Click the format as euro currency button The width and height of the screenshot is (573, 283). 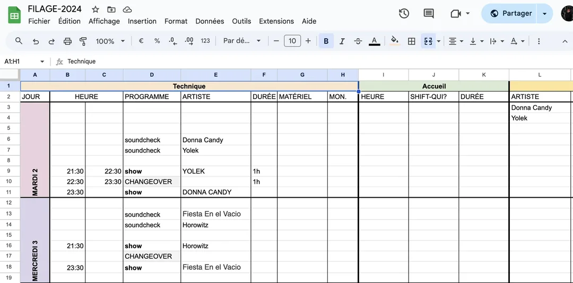point(141,41)
